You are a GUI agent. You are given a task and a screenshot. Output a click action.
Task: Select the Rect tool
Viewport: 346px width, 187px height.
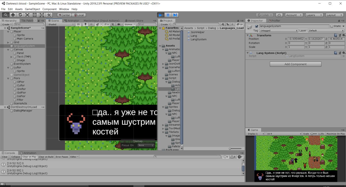(x=34, y=15)
